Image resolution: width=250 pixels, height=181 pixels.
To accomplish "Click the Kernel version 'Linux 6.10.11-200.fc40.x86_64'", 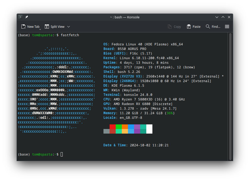I will click(x=149, y=58).
